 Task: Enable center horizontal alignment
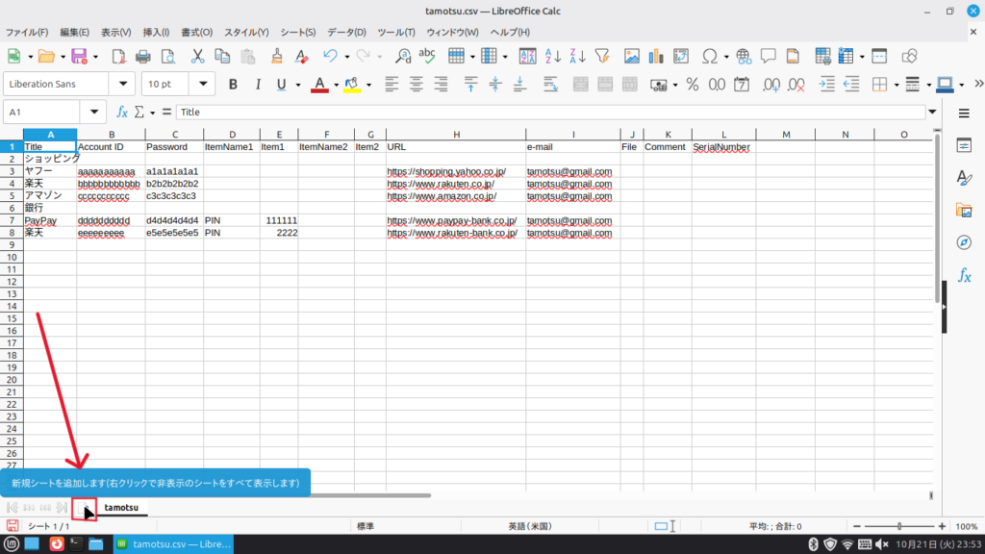coord(416,85)
